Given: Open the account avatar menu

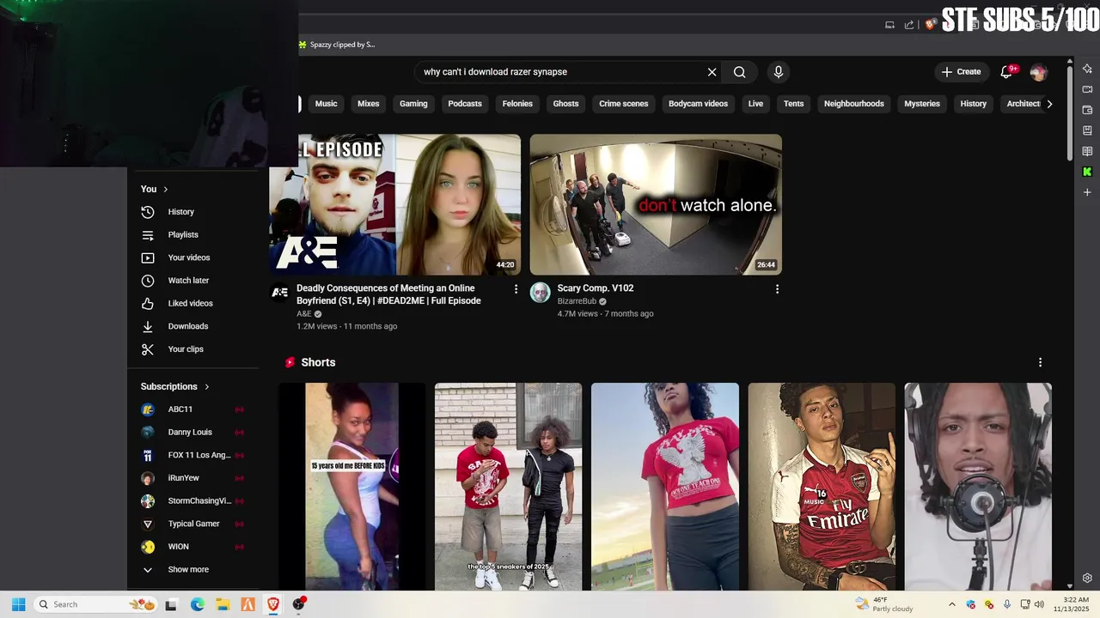Looking at the screenshot, I should pos(1038,72).
